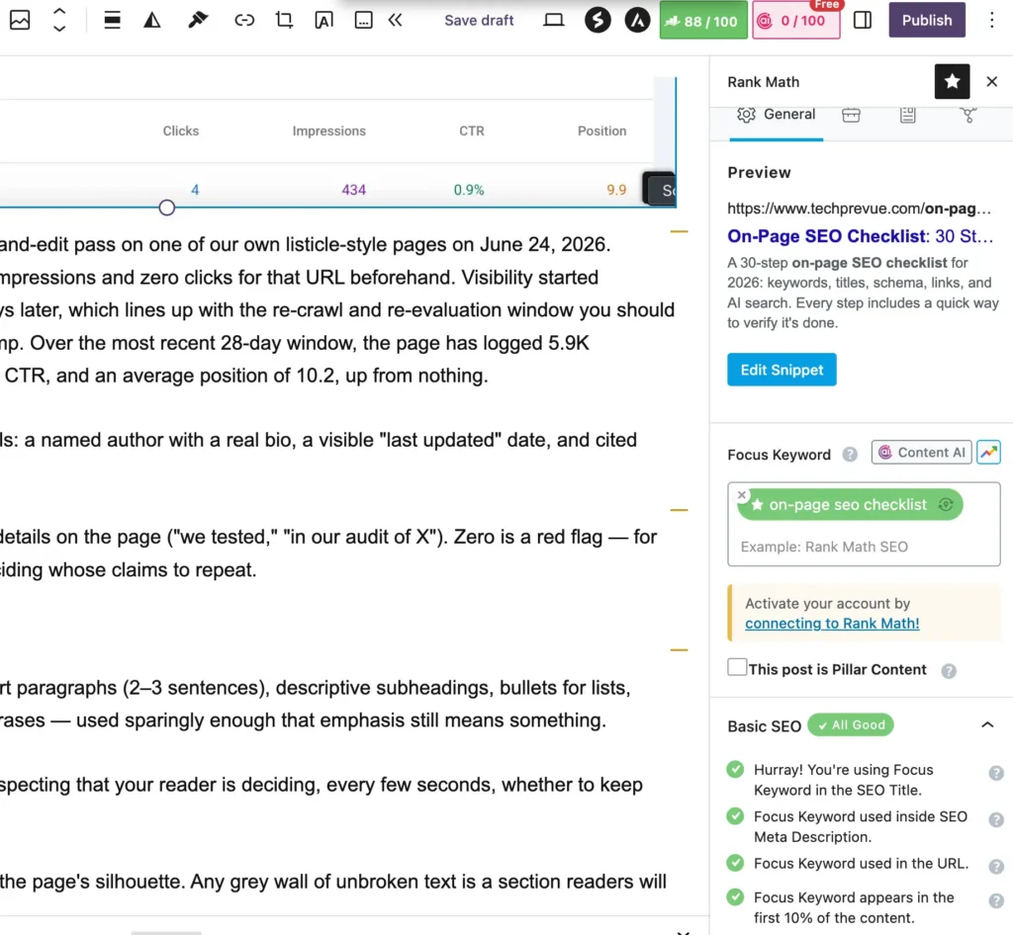This screenshot has height=935, width=1013.
Task: Click Save draft
Action: click(x=479, y=20)
